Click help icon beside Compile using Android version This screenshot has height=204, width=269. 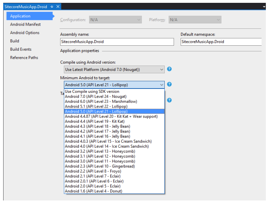coord(169,69)
